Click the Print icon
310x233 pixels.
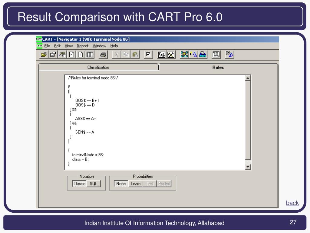click(103, 55)
